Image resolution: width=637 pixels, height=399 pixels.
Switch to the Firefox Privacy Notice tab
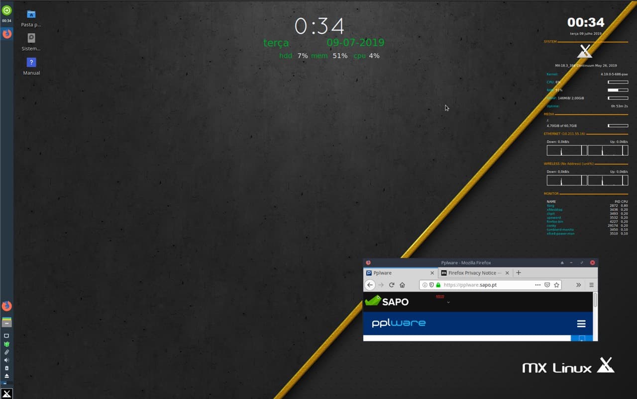click(x=473, y=273)
